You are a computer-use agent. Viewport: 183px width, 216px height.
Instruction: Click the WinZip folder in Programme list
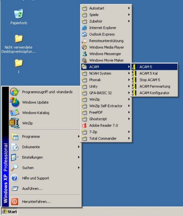click(106, 99)
